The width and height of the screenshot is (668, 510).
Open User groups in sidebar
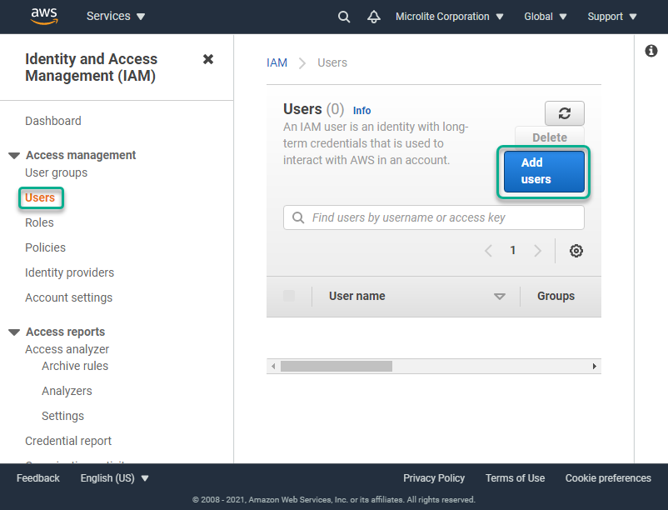pos(57,172)
